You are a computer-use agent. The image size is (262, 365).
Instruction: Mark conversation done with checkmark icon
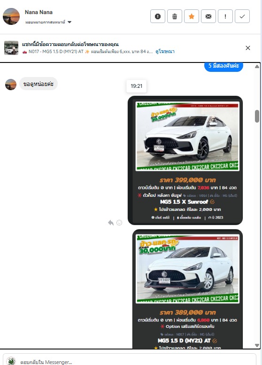(242, 16)
